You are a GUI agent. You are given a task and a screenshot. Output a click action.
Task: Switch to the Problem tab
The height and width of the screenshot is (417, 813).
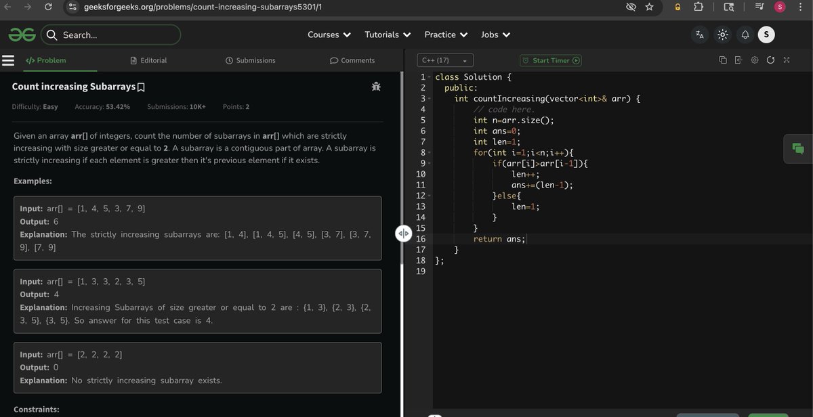46,60
